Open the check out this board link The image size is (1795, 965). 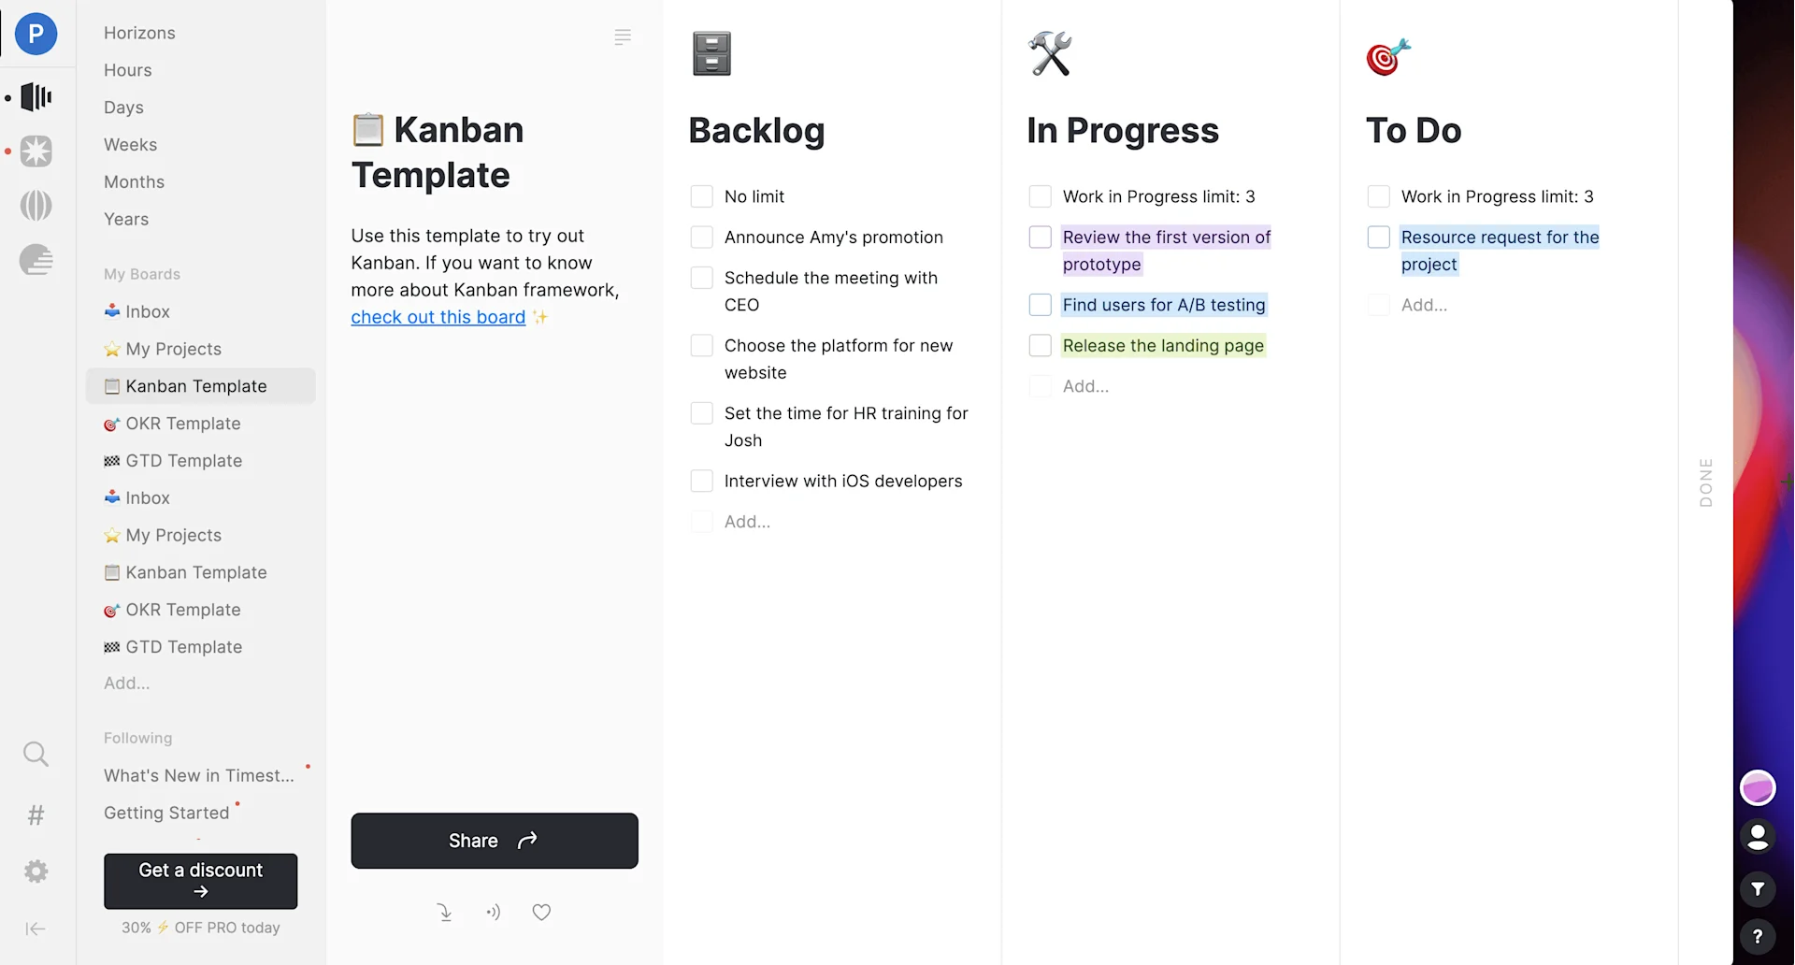tap(437, 317)
